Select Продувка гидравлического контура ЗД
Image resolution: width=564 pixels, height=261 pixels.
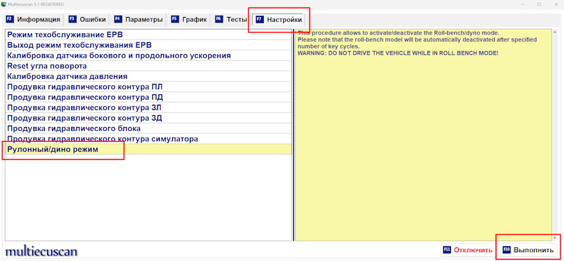pyautogui.click(x=149, y=118)
